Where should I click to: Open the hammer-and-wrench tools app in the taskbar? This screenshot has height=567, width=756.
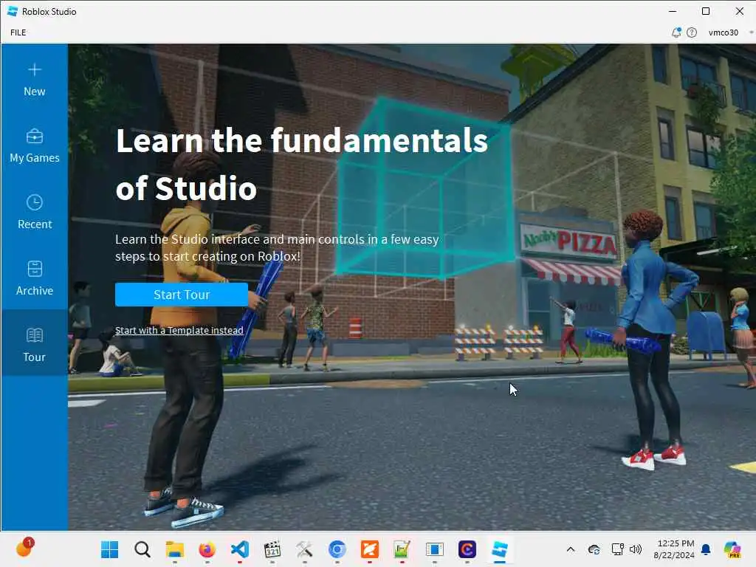click(x=305, y=549)
